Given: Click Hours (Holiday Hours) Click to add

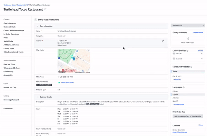Looking at the screenshot, I should point(61,129).
